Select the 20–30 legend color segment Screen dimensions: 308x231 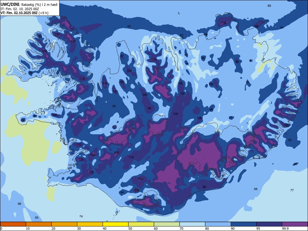(x=64, y=224)
